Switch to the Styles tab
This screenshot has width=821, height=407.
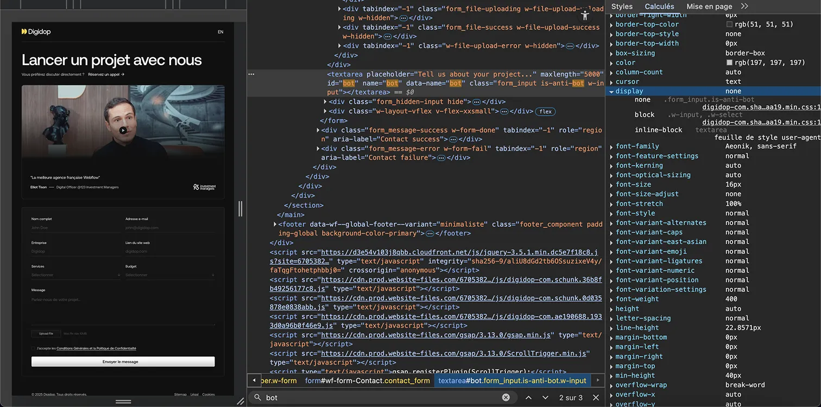tap(622, 7)
